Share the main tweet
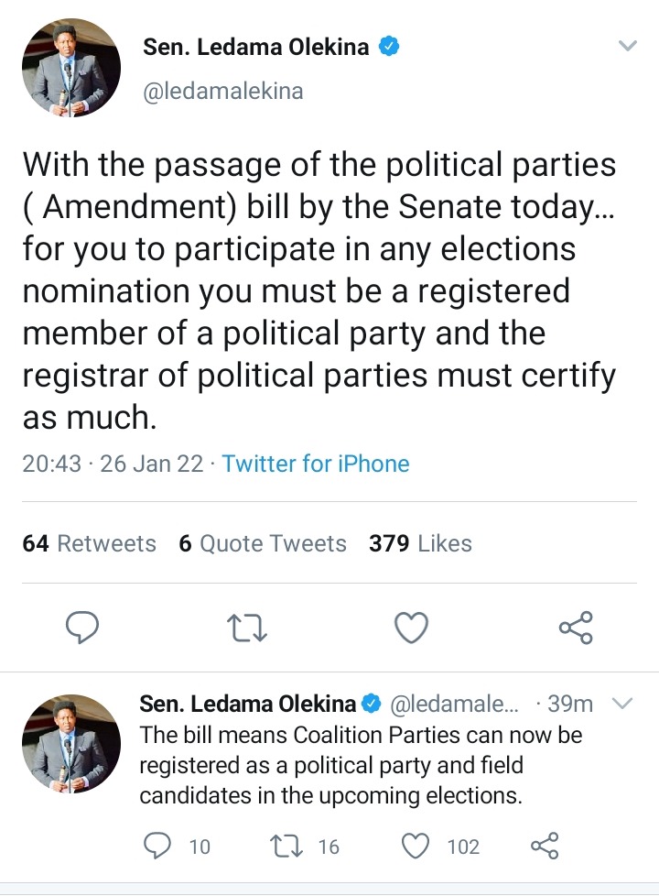This screenshot has width=659, height=896. 576,628
